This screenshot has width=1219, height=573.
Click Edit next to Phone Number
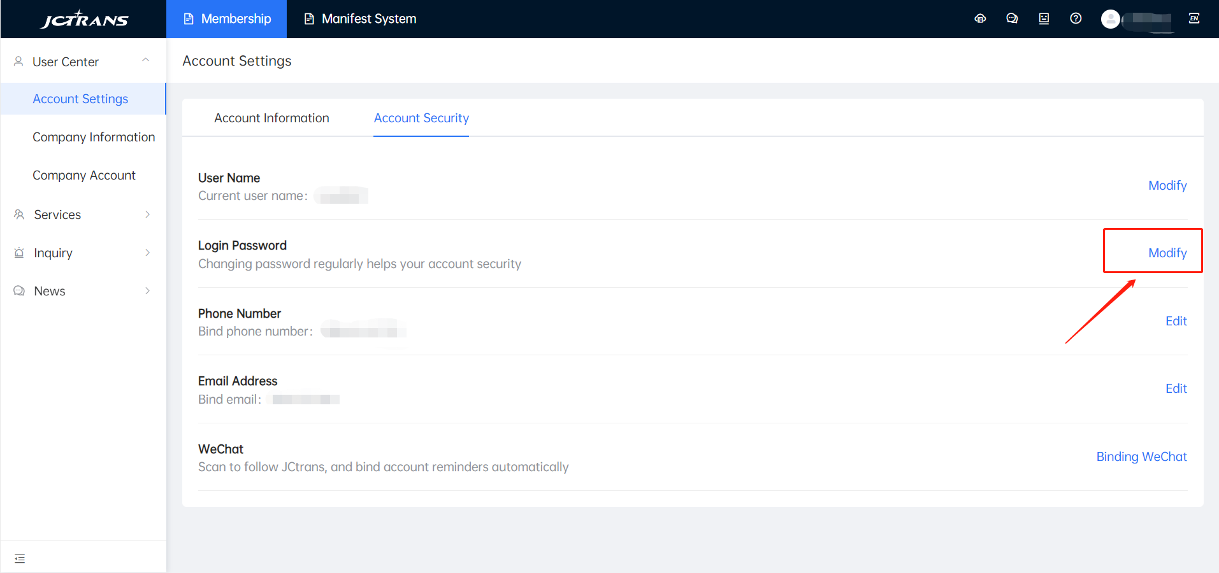[1176, 321]
